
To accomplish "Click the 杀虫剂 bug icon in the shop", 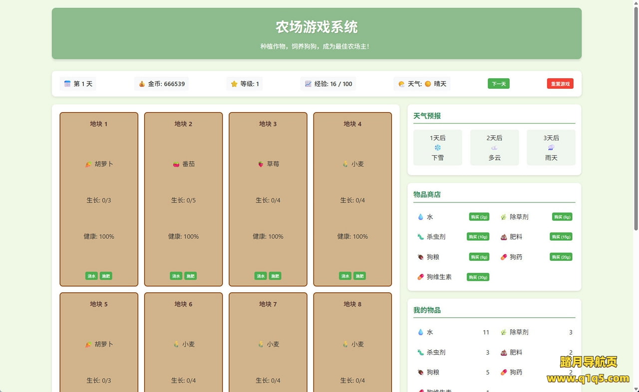I will point(420,237).
